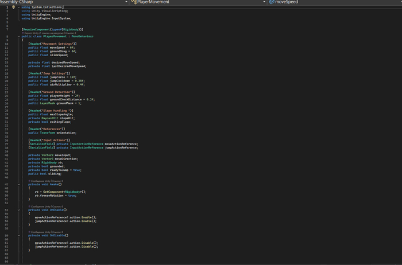Click the field icon beside moveSpeed in navigation bar

tap(272, 2)
